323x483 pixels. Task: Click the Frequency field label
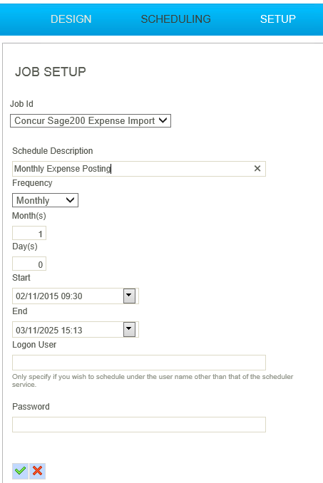coord(32,183)
